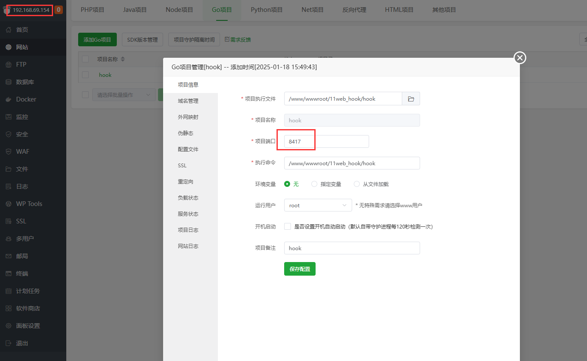Switch to Node项目 tab
The height and width of the screenshot is (361, 587).
[x=179, y=9]
